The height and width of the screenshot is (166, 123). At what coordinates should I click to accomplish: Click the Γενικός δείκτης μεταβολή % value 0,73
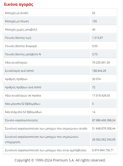pyautogui.click(x=95, y=54)
